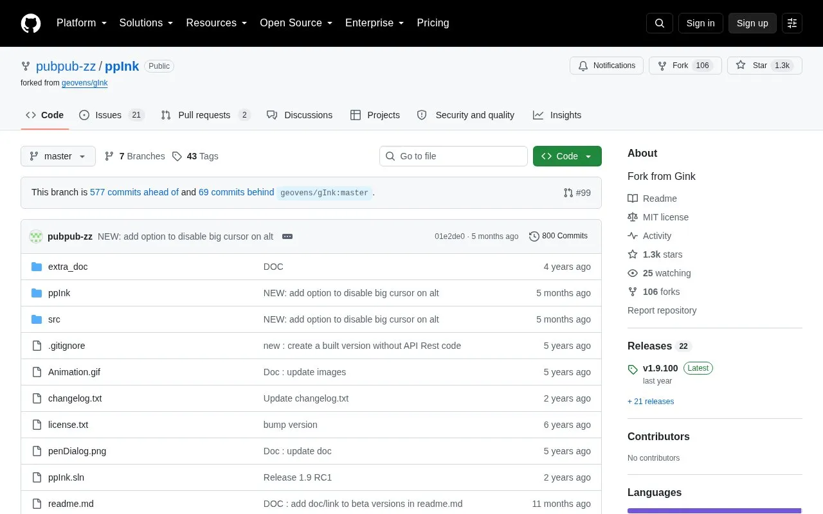Open the Readme link in About
This screenshot has height=514, width=823.
[652, 199]
